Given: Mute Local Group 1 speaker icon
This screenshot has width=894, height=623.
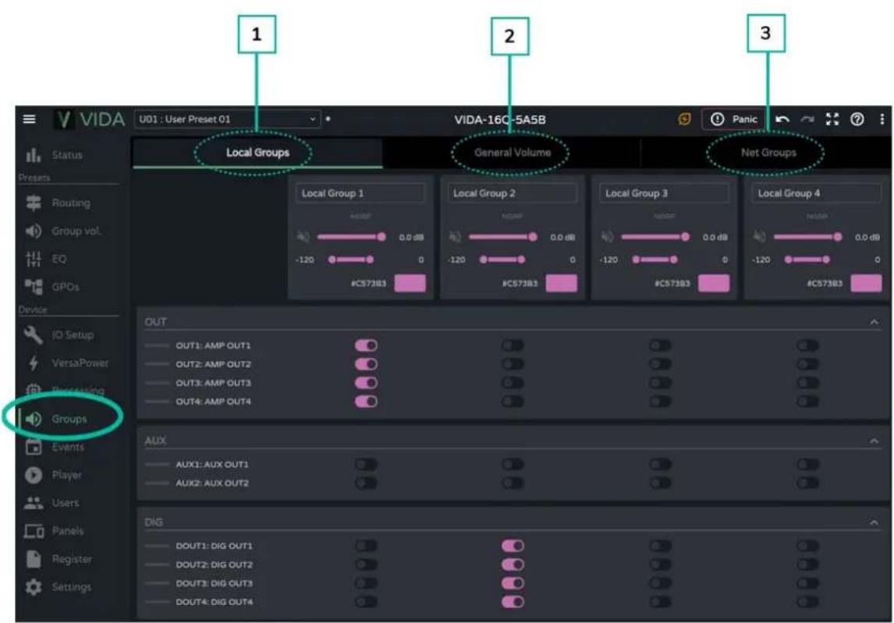Looking at the screenshot, I should [303, 236].
